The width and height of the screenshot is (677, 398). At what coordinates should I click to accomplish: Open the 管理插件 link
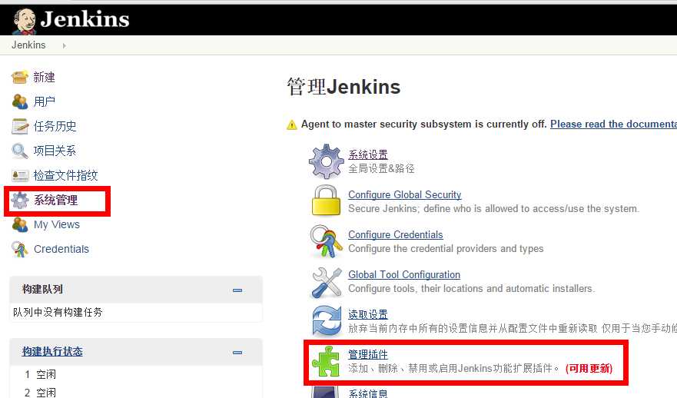tap(368, 354)
